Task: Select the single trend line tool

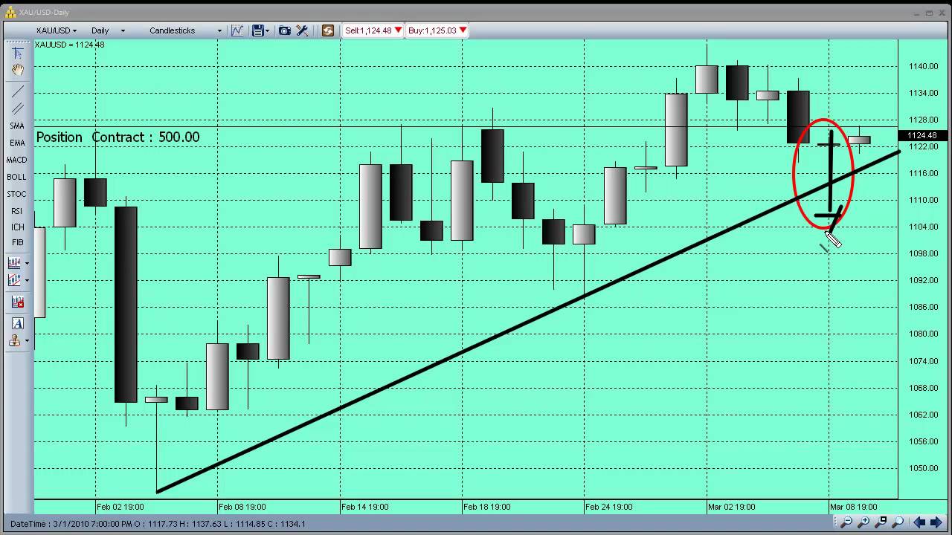Action: [17, 91]
